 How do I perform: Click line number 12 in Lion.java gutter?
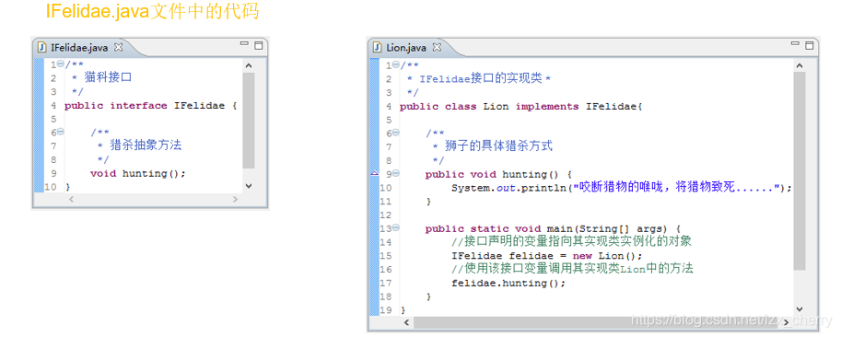click(x=386, y=215)
